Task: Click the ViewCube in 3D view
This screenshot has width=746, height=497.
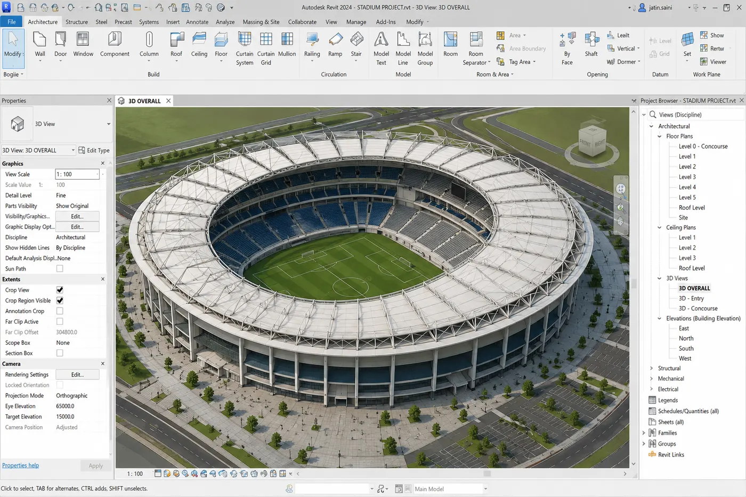Action: coord(591,140)
